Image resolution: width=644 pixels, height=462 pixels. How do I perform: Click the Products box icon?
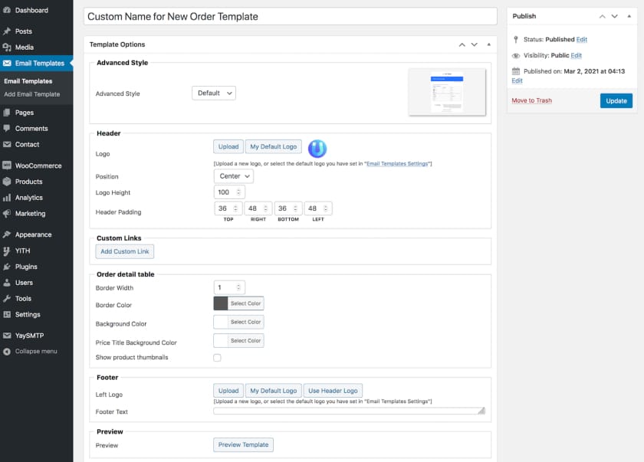(x=7, y=182)
